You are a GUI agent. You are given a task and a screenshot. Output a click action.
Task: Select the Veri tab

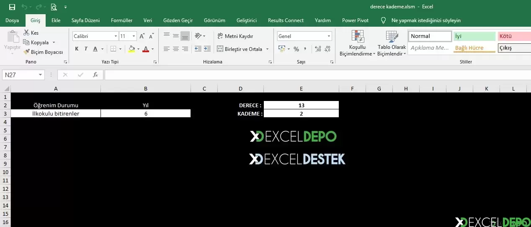coord(148,20)
